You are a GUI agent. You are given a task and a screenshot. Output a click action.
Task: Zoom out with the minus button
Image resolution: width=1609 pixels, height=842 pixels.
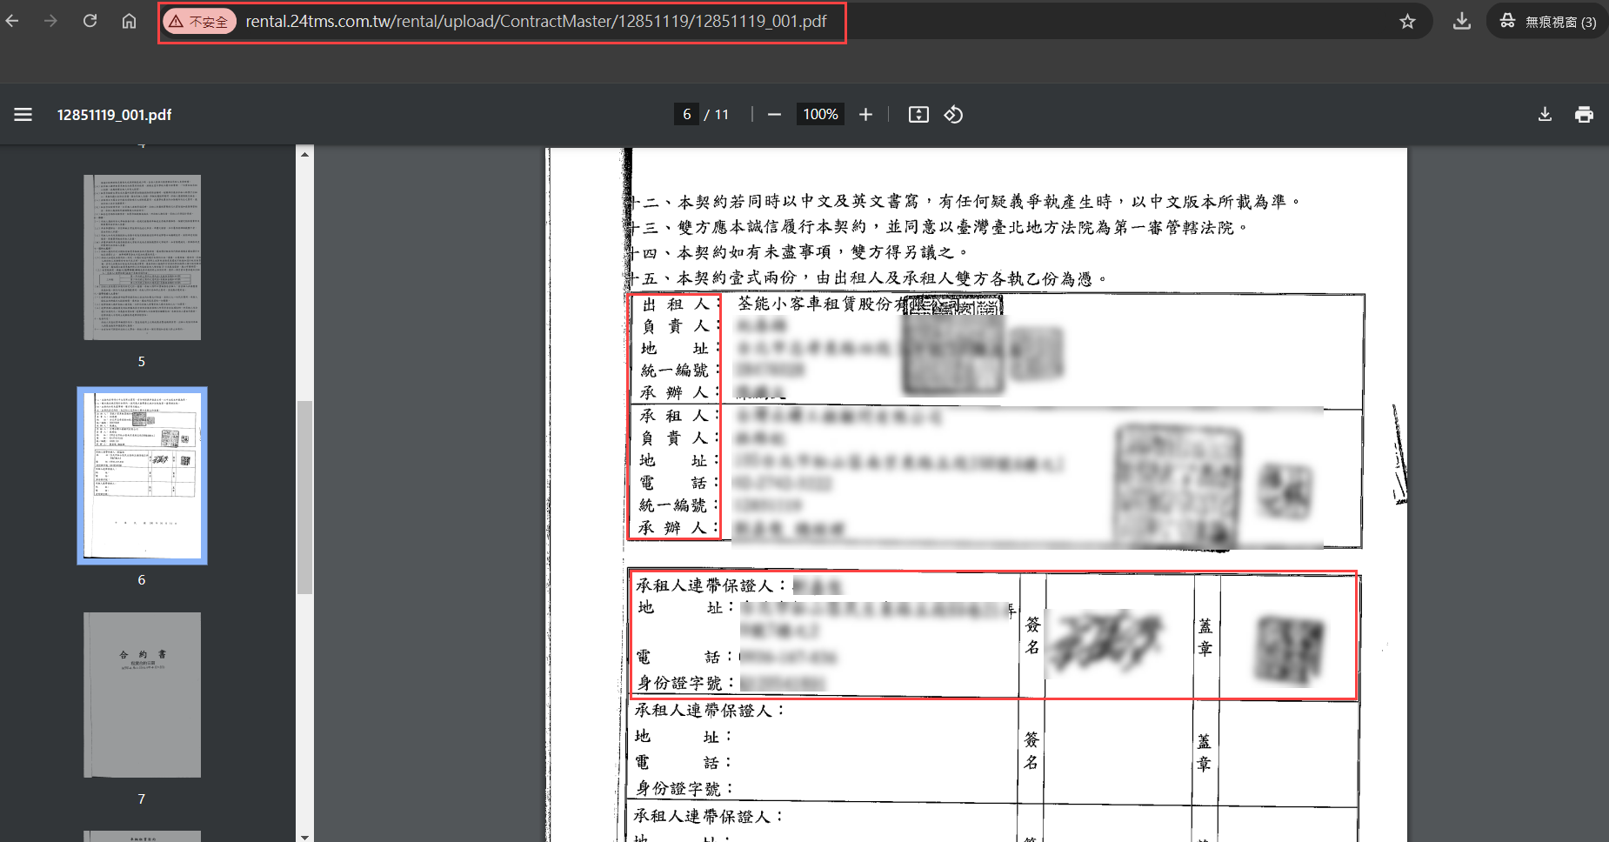tap(774, 115)
